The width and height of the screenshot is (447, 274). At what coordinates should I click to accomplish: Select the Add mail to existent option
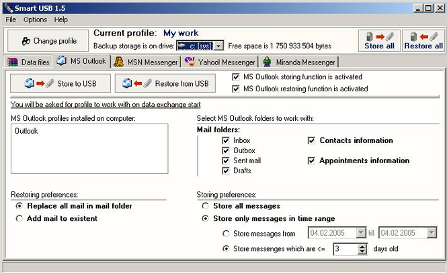coord(19,218)
